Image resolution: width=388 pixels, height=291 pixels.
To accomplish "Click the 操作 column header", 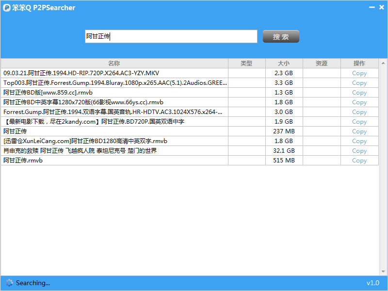I will click(359, 64).
